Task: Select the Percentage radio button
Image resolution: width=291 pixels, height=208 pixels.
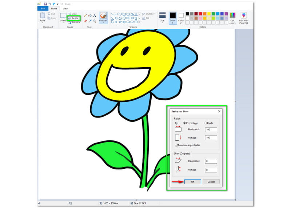Action: point(184,123)
